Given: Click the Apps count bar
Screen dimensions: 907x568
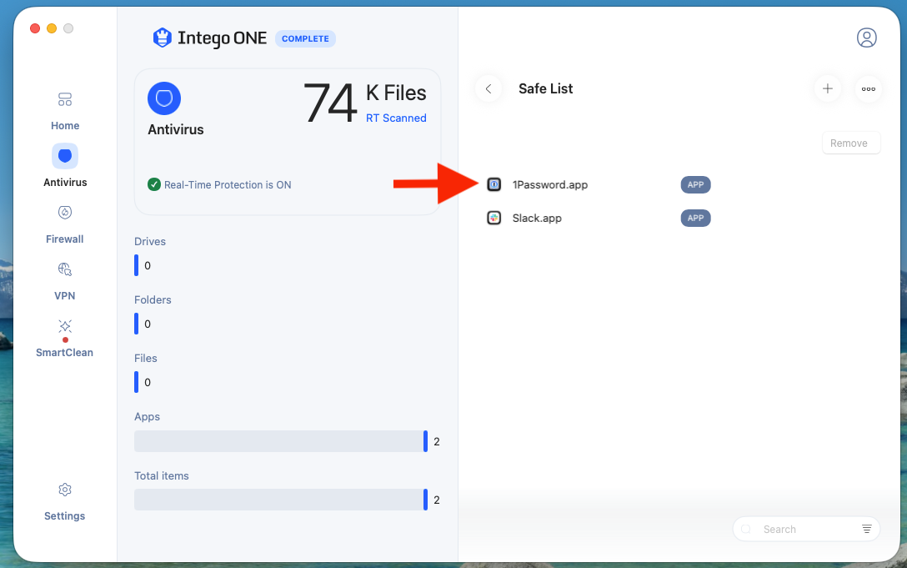Looking at the screenshot, I should pos(281,441).
